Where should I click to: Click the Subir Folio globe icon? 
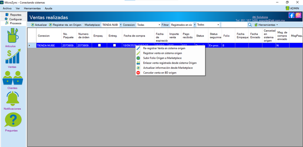pyautogui.click(x=138, y=58)
